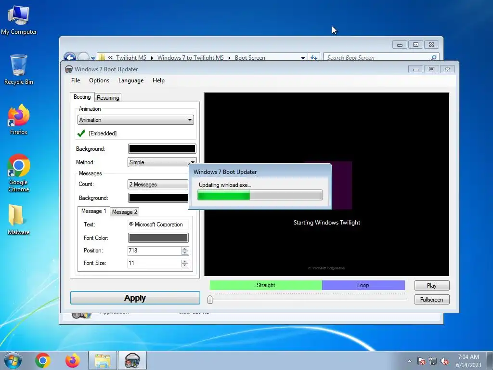Select the Message 1 tab

[94, 211]
